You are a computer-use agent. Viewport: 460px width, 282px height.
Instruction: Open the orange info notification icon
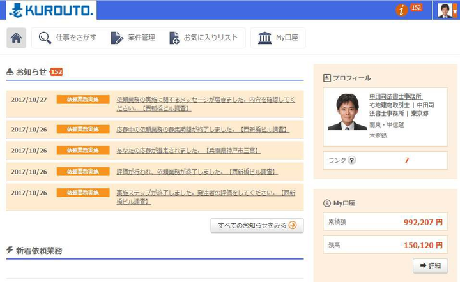pos(401,10)
